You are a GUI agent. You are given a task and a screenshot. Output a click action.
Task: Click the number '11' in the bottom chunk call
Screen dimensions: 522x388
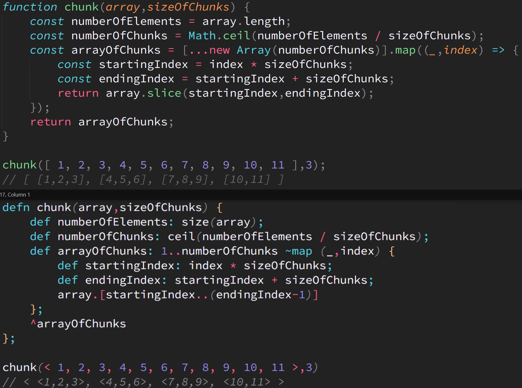pyautogui.click(x=278, y=368)
